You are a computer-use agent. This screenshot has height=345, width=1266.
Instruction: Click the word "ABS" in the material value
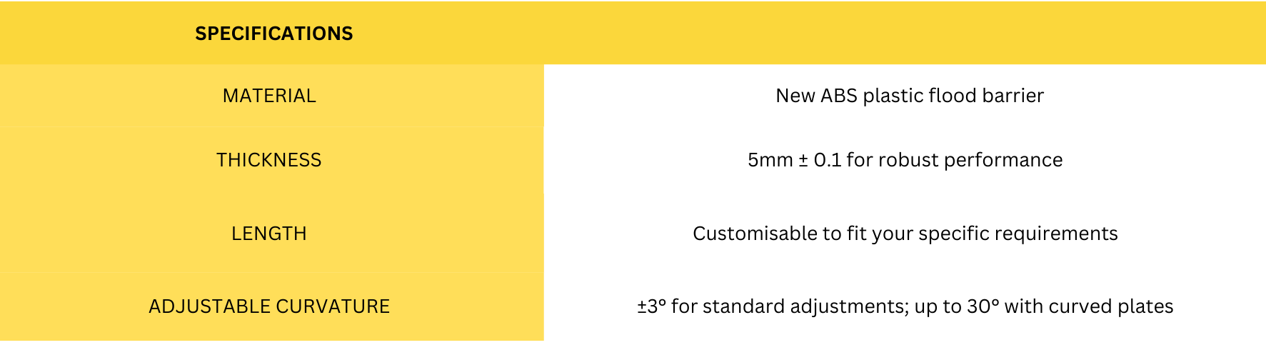point(838,96)
